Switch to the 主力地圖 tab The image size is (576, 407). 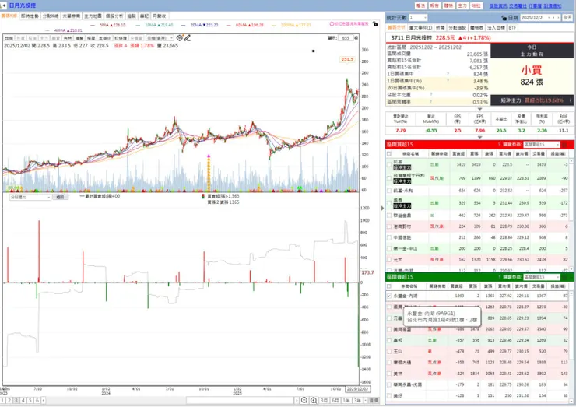[93, 16]
